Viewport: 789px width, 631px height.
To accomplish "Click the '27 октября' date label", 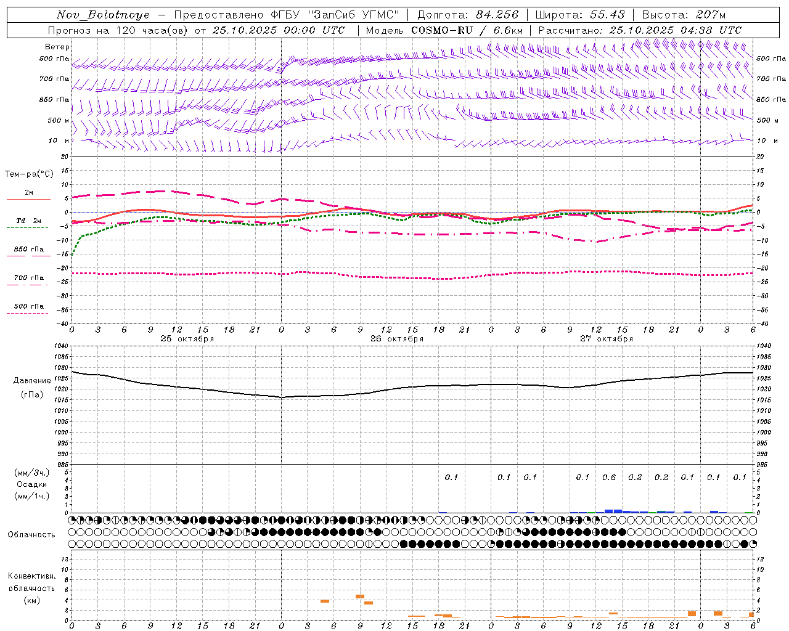I will 607,339.
